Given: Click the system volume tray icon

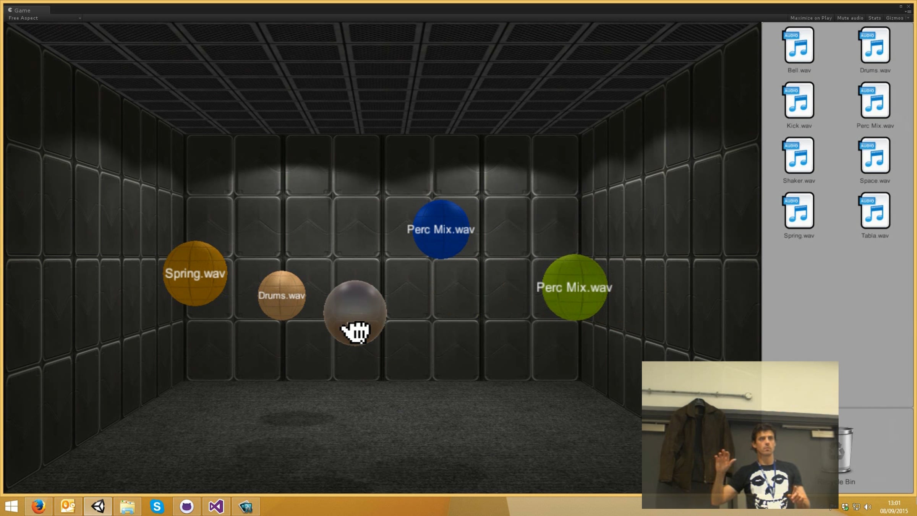Looking at the screenshot, I should (867, 507).
